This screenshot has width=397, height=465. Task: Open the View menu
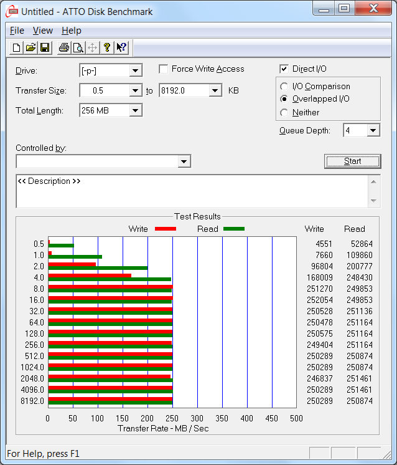43,31
